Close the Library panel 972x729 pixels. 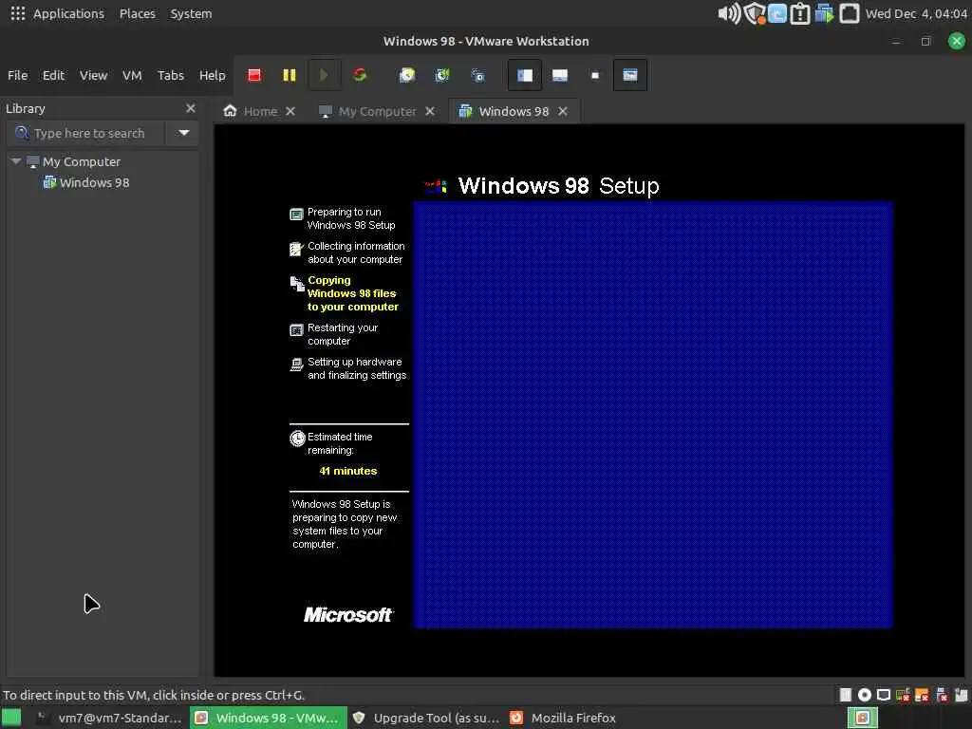[190, 108]
